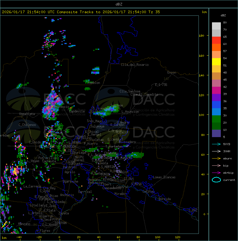Click the 'Cacheuta' place label

49,161
